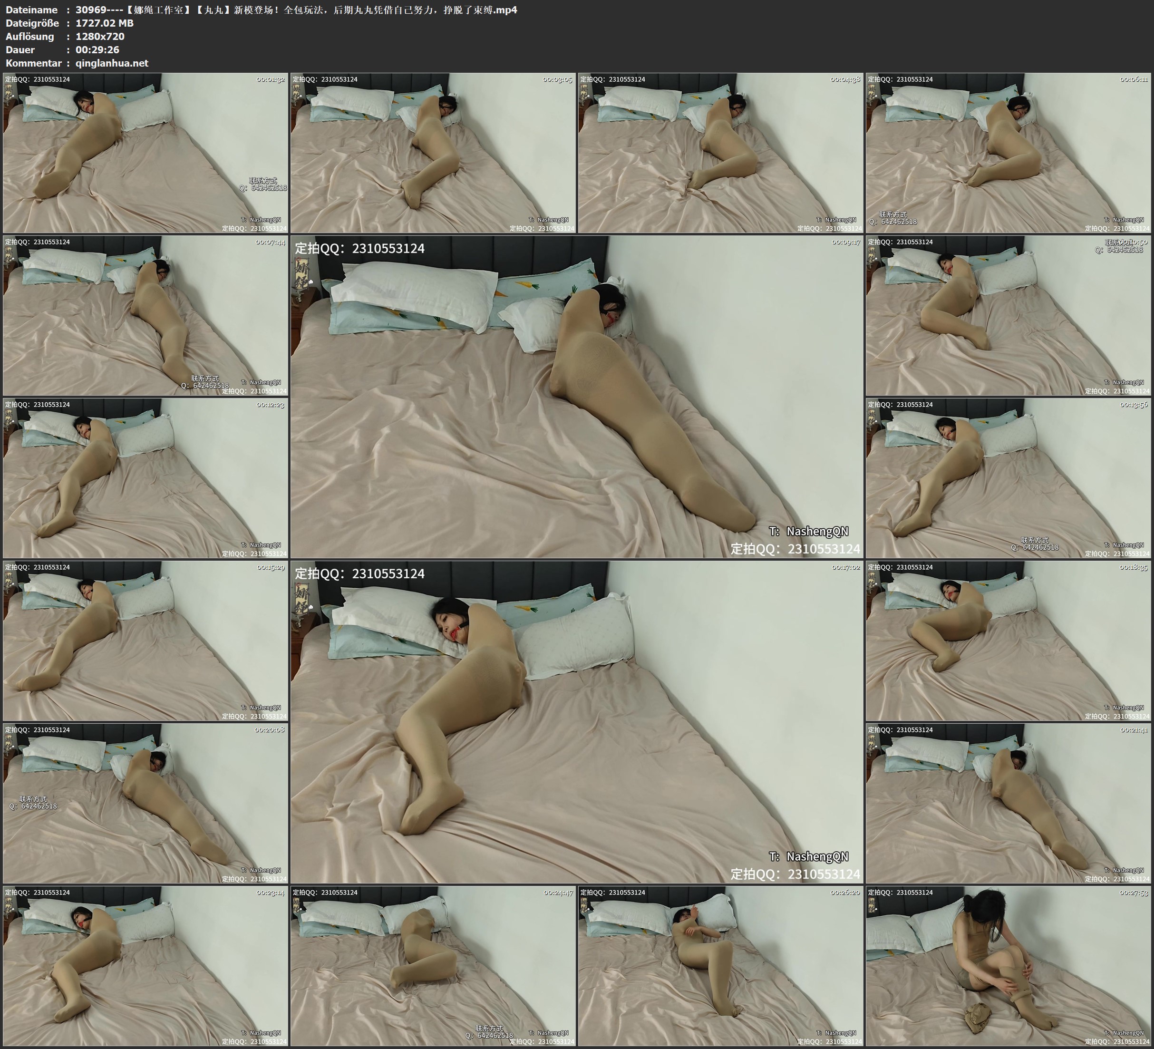The width and height of the screenshot is (1154, 1049).
Task: Click the 00:20:08 thumbnail frame
Action: coord(145,803)
